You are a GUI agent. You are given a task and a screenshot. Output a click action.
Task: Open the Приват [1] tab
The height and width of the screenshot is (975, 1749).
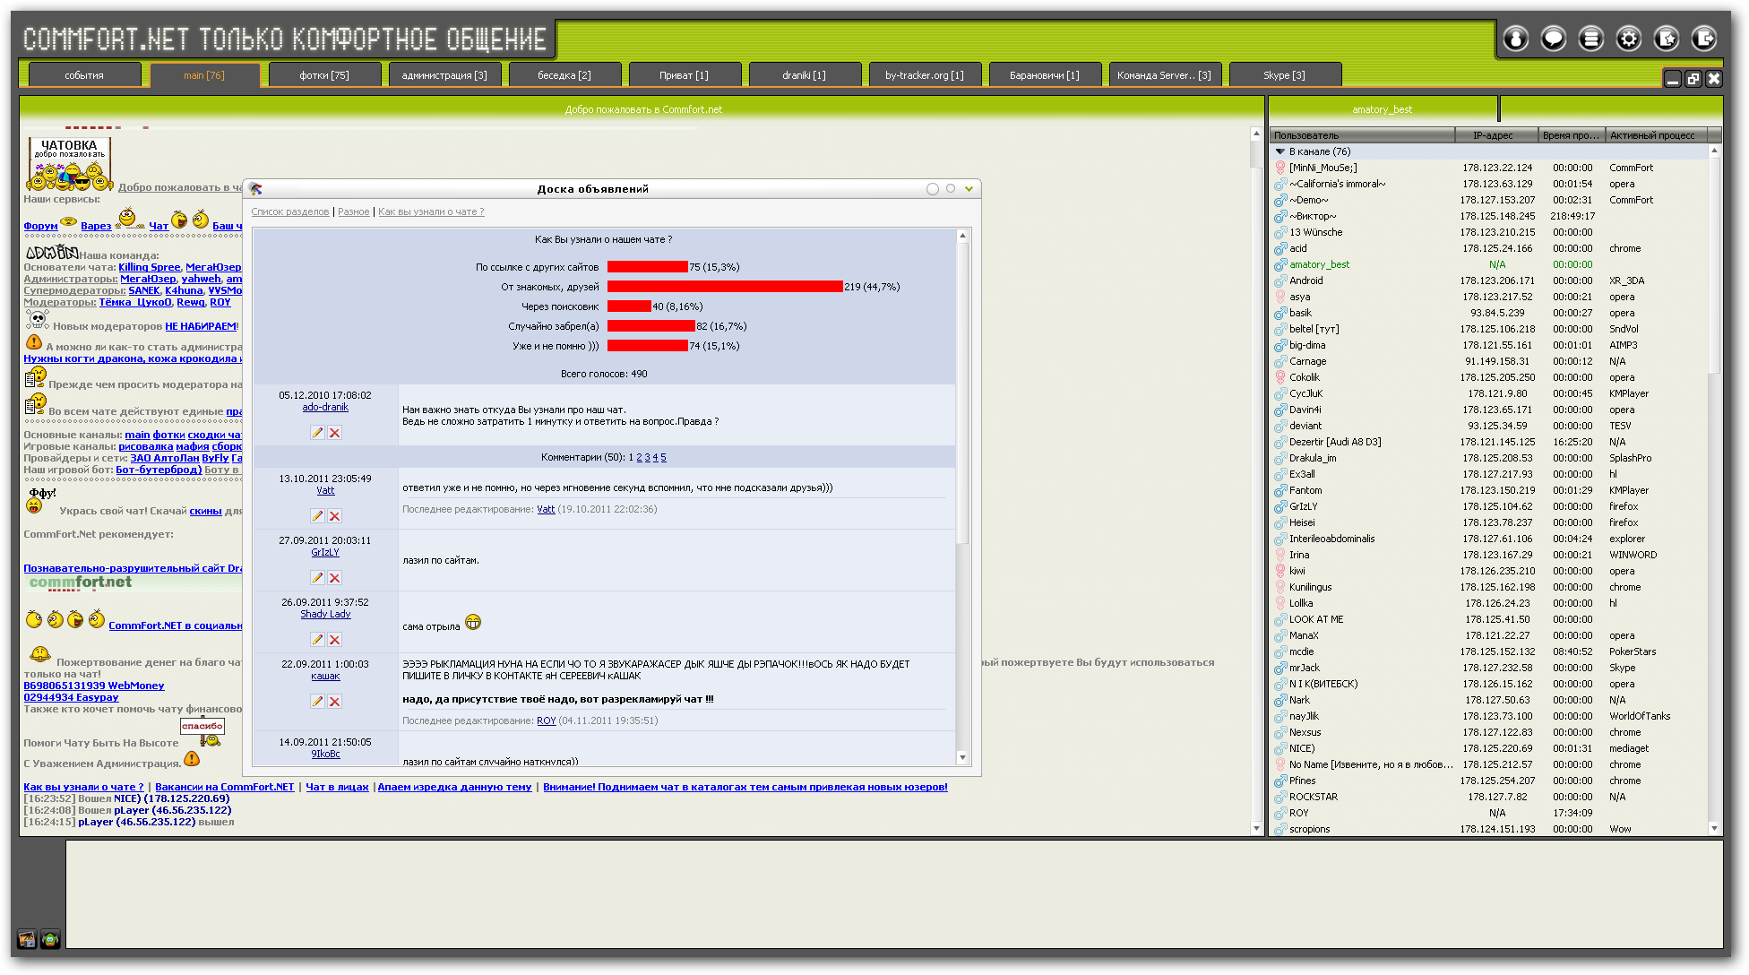[685, 75]
